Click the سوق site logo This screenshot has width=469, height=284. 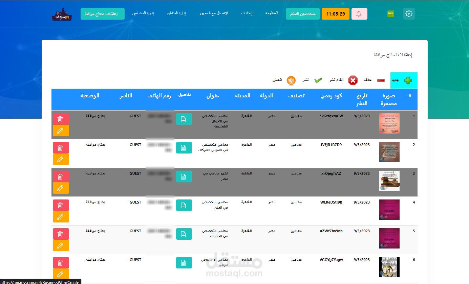tap(62, 14)
